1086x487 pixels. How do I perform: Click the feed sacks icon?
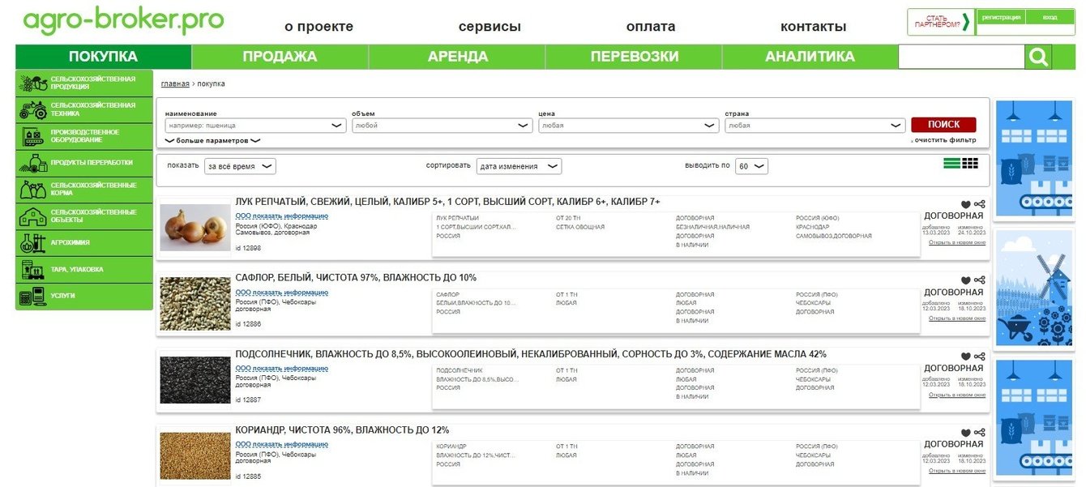[33, 189]
